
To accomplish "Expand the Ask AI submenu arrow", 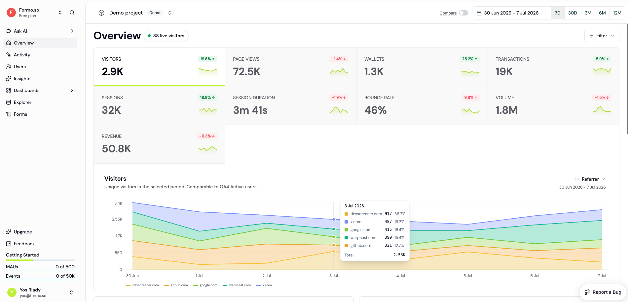I will point(72,31).
